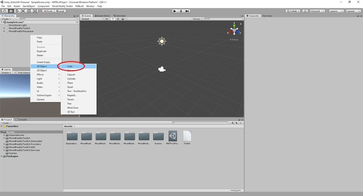Choose Capsule from 3D Object submenu
The image size is (363, 196).
(79, 74)
